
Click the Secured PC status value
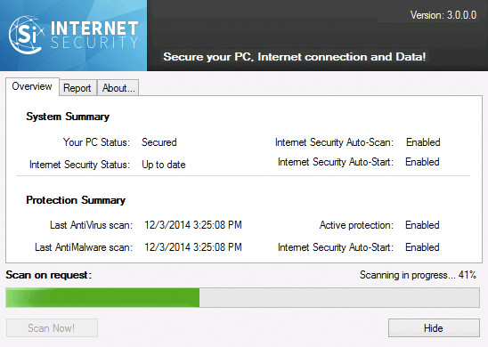159,142
